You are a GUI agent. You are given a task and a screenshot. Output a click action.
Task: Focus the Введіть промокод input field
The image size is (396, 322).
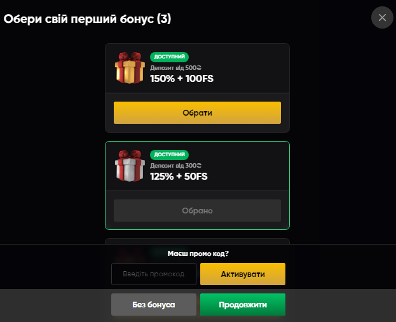pyautogui.click(x=154, y=274)
